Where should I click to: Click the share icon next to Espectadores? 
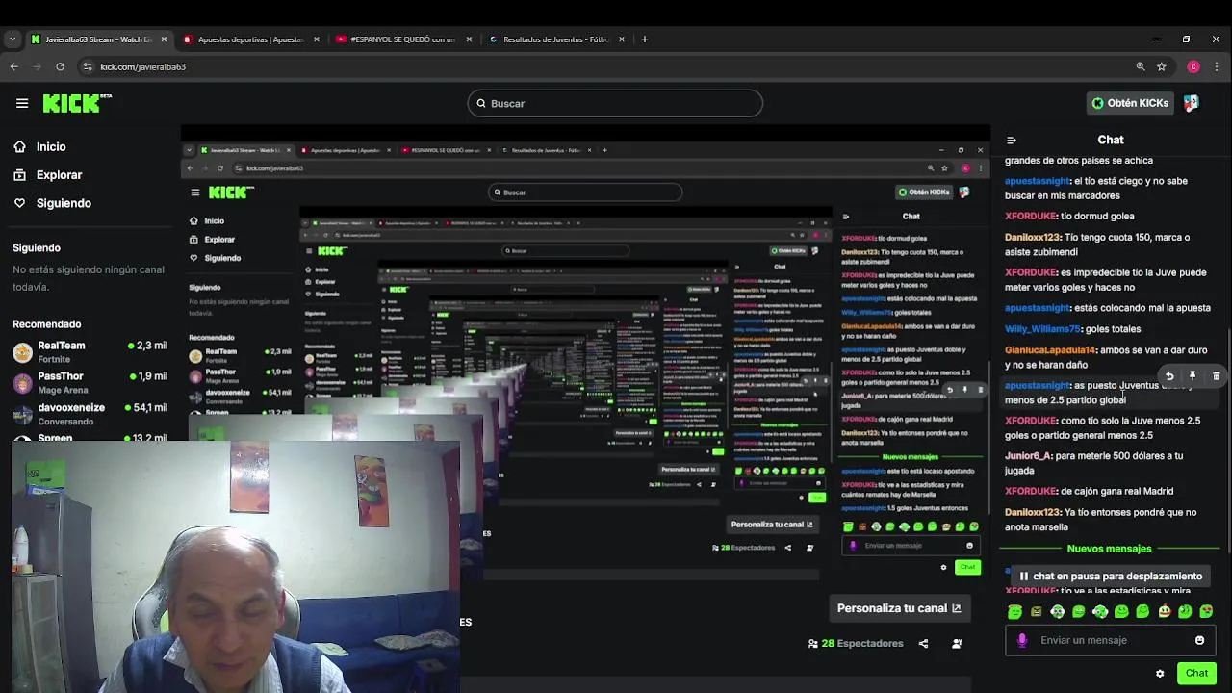point(923,644)
